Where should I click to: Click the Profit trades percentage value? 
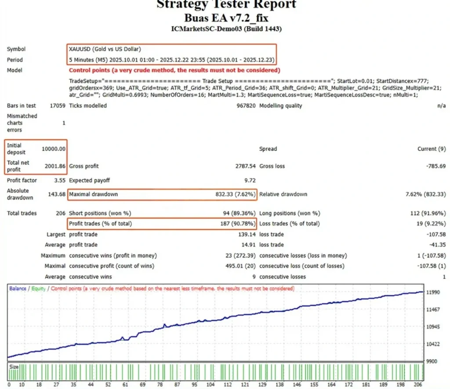click(237, 223)
